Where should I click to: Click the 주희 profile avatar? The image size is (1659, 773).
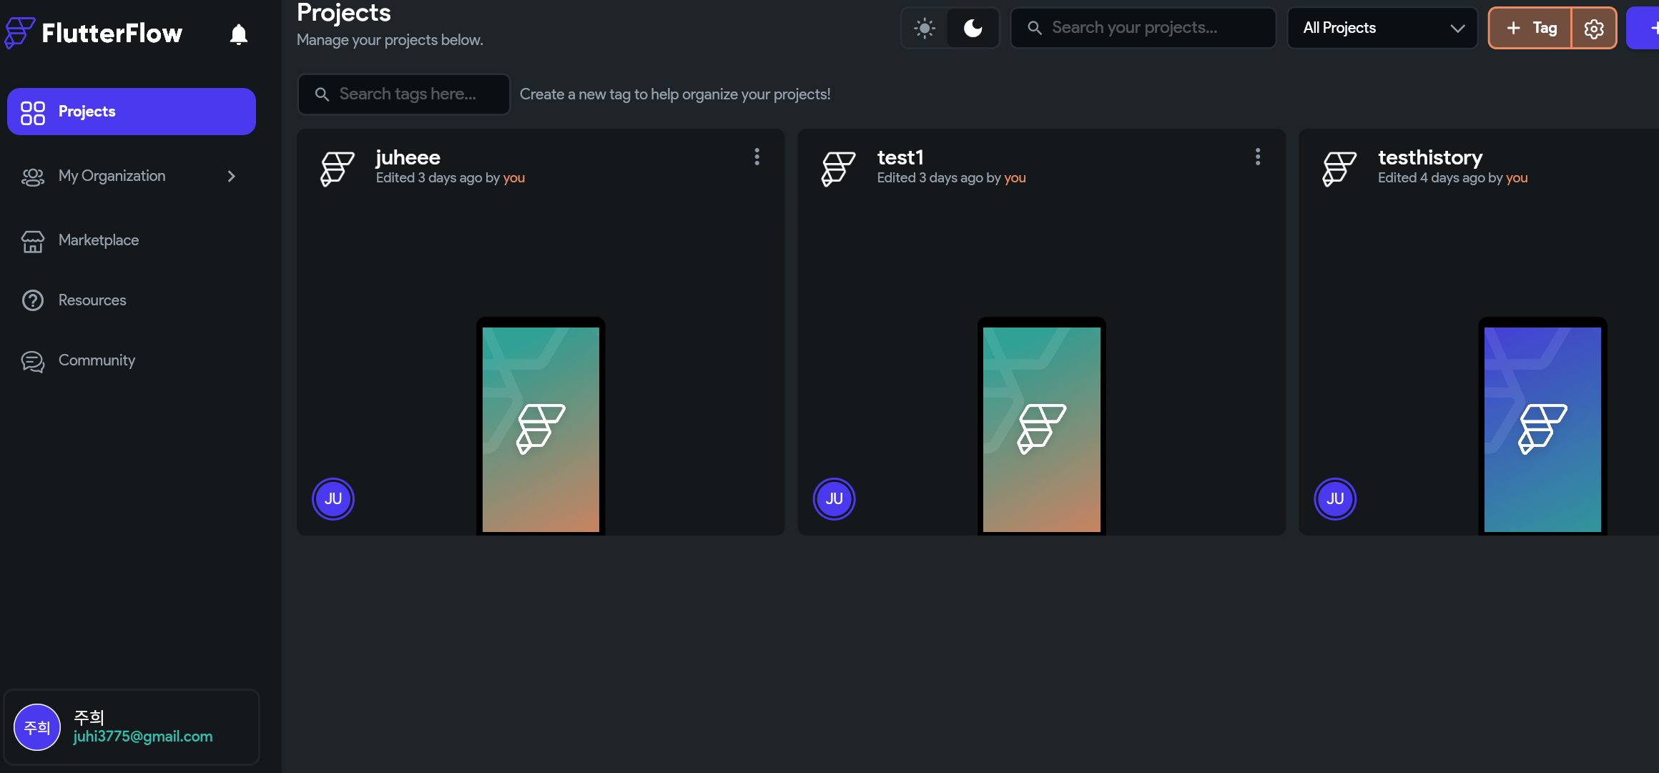point(37,727)
